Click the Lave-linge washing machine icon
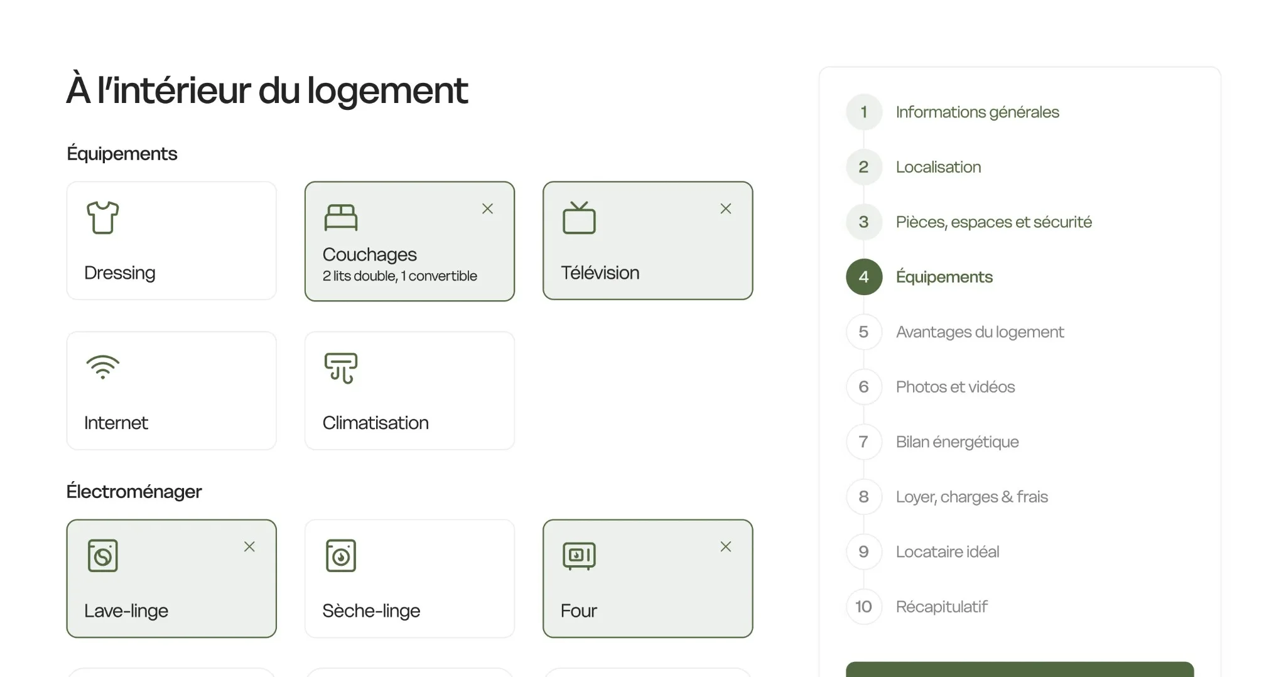Screen dimensions: 1286x677 click(x=102, y=556)
